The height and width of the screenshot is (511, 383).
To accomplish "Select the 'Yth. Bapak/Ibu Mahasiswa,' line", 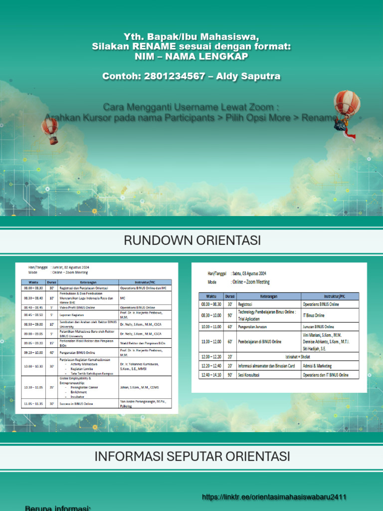I will [x=191, y=36].
